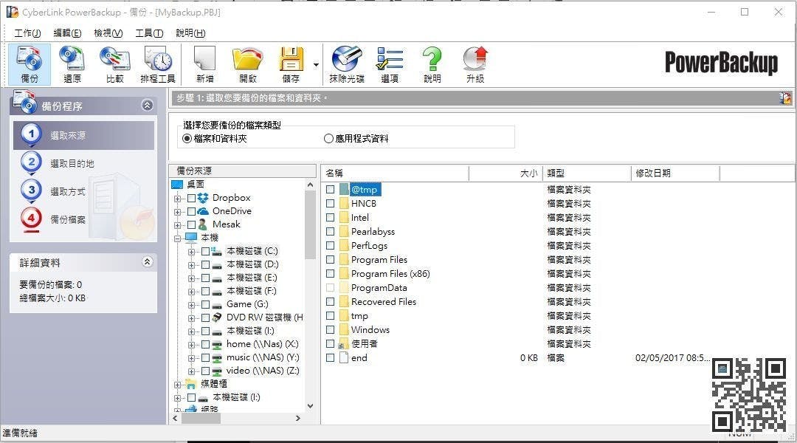The height and width of the screenshot is (443, 797).
Task: Expand the Mesak tree node
Action: 177,224
